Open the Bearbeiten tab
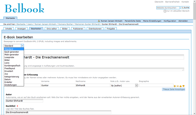 [x=36, y=29]
